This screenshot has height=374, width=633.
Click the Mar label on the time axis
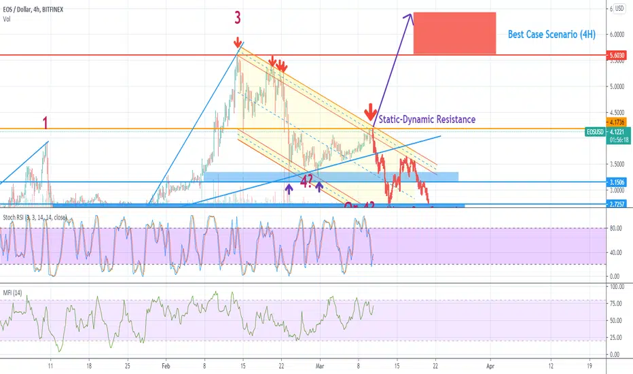[x=320, y=366]
